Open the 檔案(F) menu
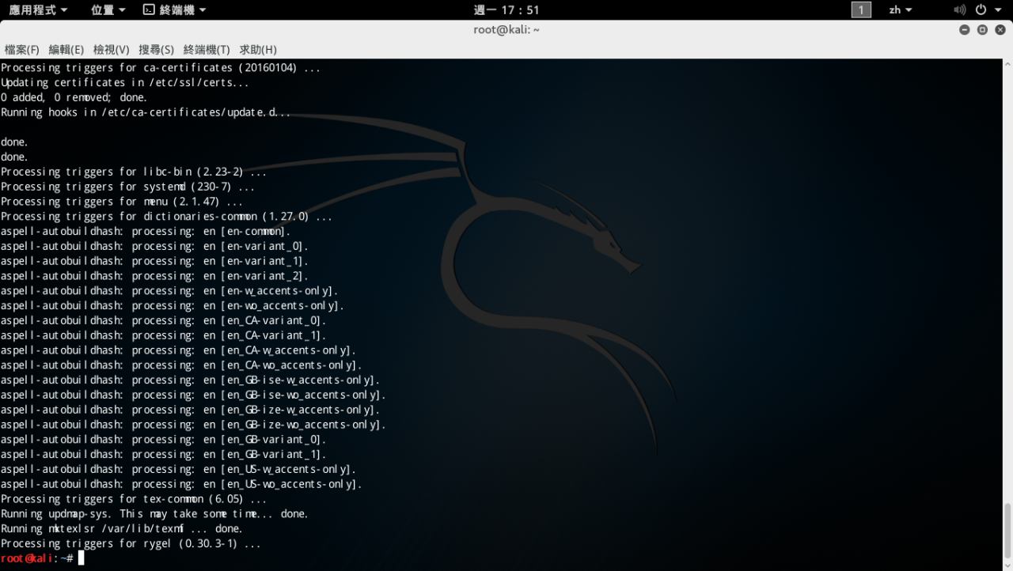Viewport: 1013px width, 571px height. tap(21, 50)
